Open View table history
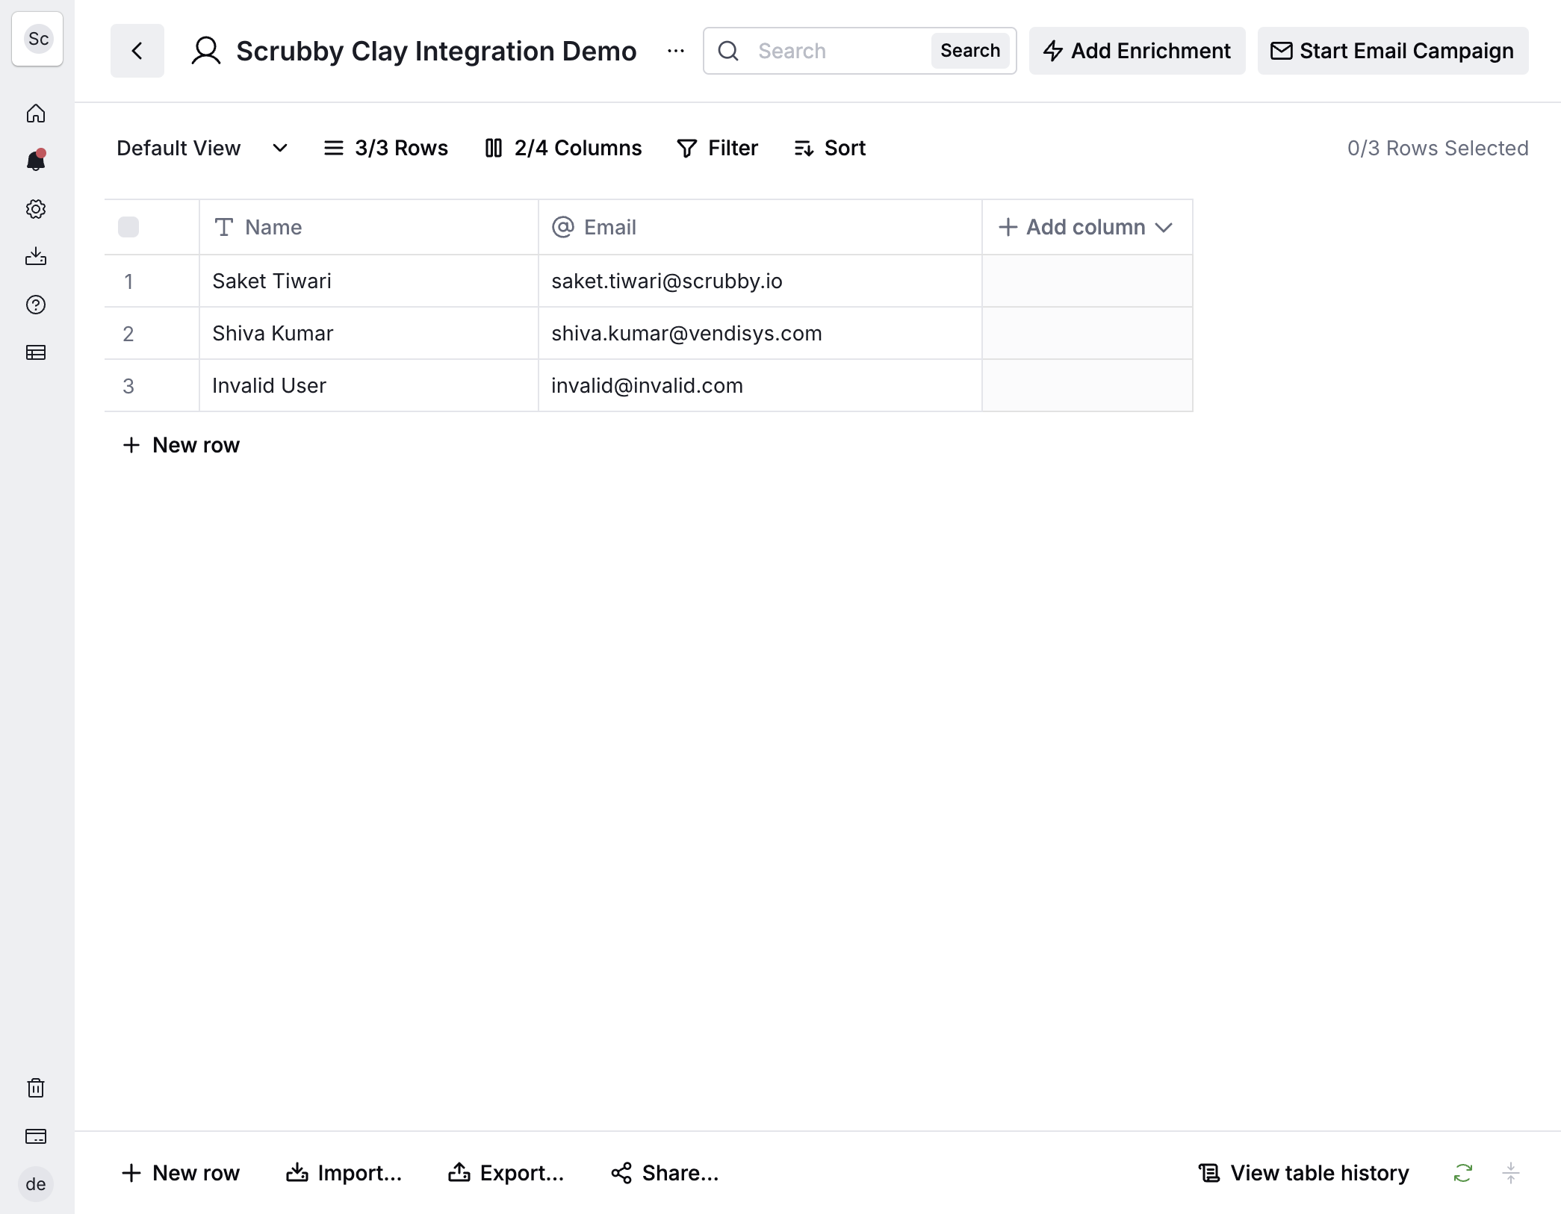Viewport: 1561px width, 1214px height. [x=1303, y=1173]
